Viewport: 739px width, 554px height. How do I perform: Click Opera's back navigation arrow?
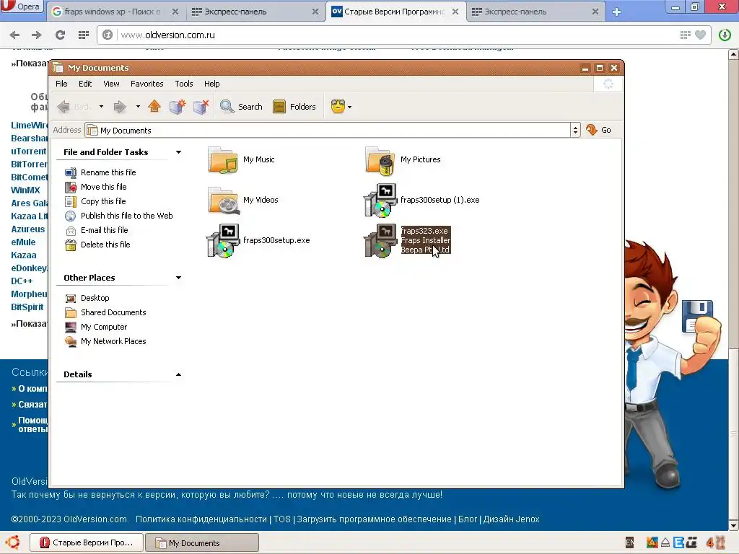[14, 35]
